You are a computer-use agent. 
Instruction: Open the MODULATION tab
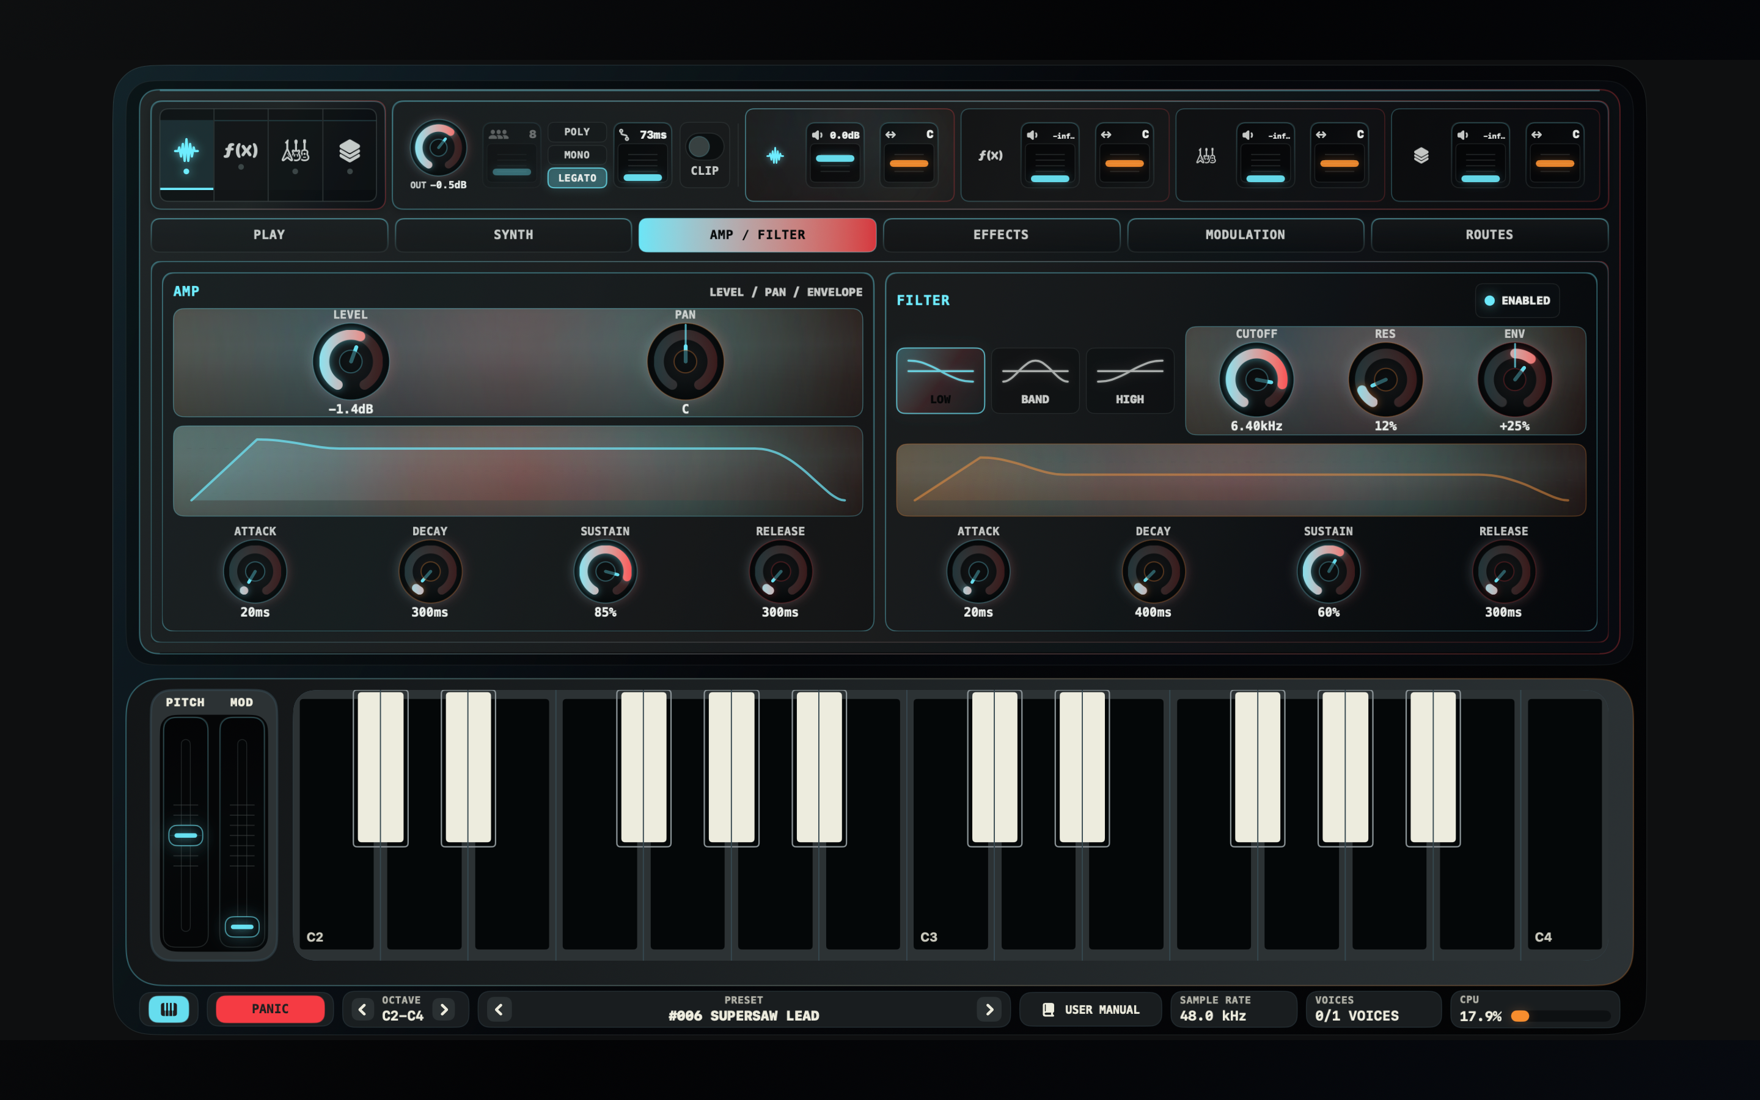click(x=1245, y=235)
